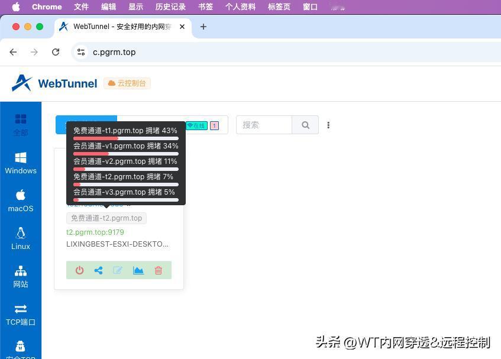The image size is (501, 359).
Task: Click the v3 congestion progress bar
Action: tap(126, 200)
